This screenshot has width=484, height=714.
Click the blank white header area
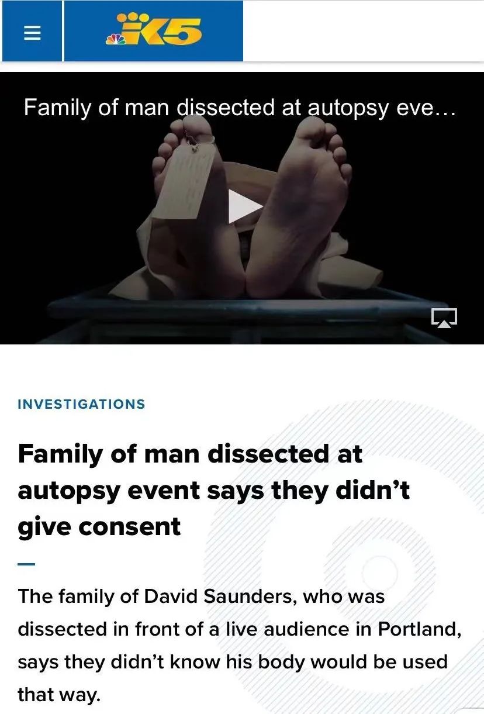[x=363, y=31]
